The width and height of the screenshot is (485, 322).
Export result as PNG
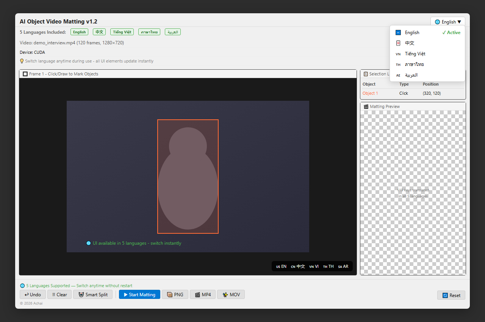pos(175,294)
